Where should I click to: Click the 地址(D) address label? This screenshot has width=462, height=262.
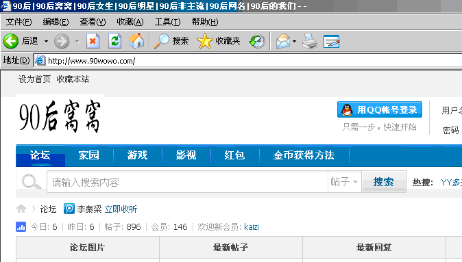click(16, 60)
